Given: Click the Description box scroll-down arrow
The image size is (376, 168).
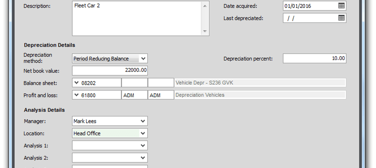Looking at the screenshot, I should click(205, 31).
